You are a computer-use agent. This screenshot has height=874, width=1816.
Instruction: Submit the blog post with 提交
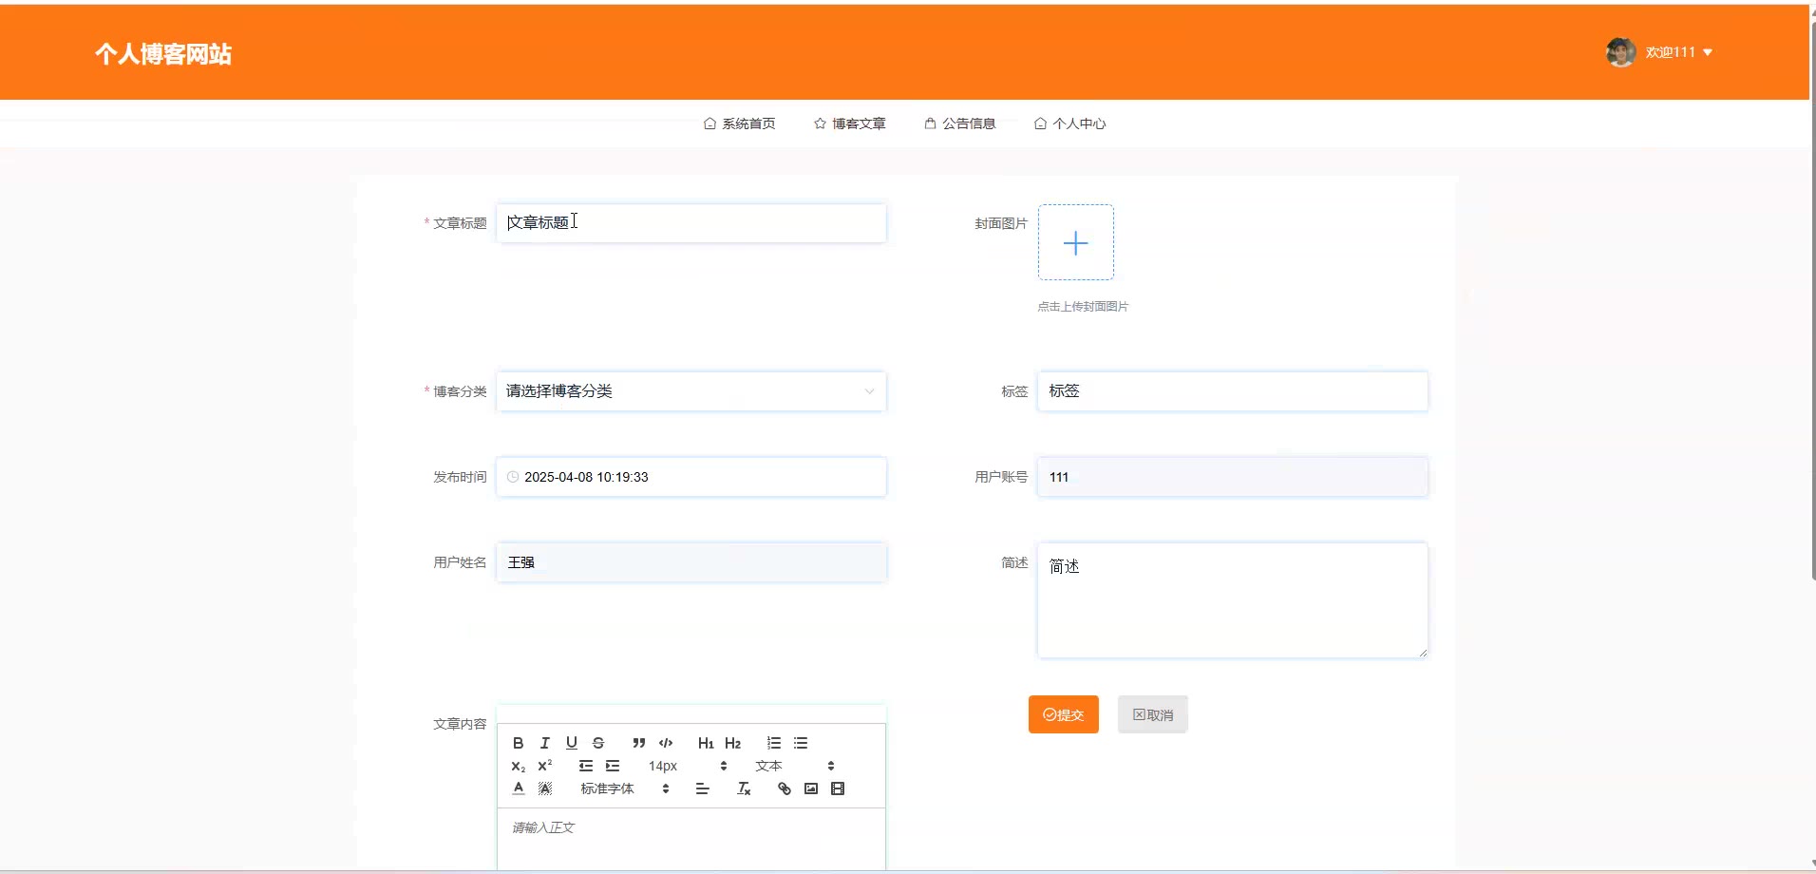tap(1063, 714)
